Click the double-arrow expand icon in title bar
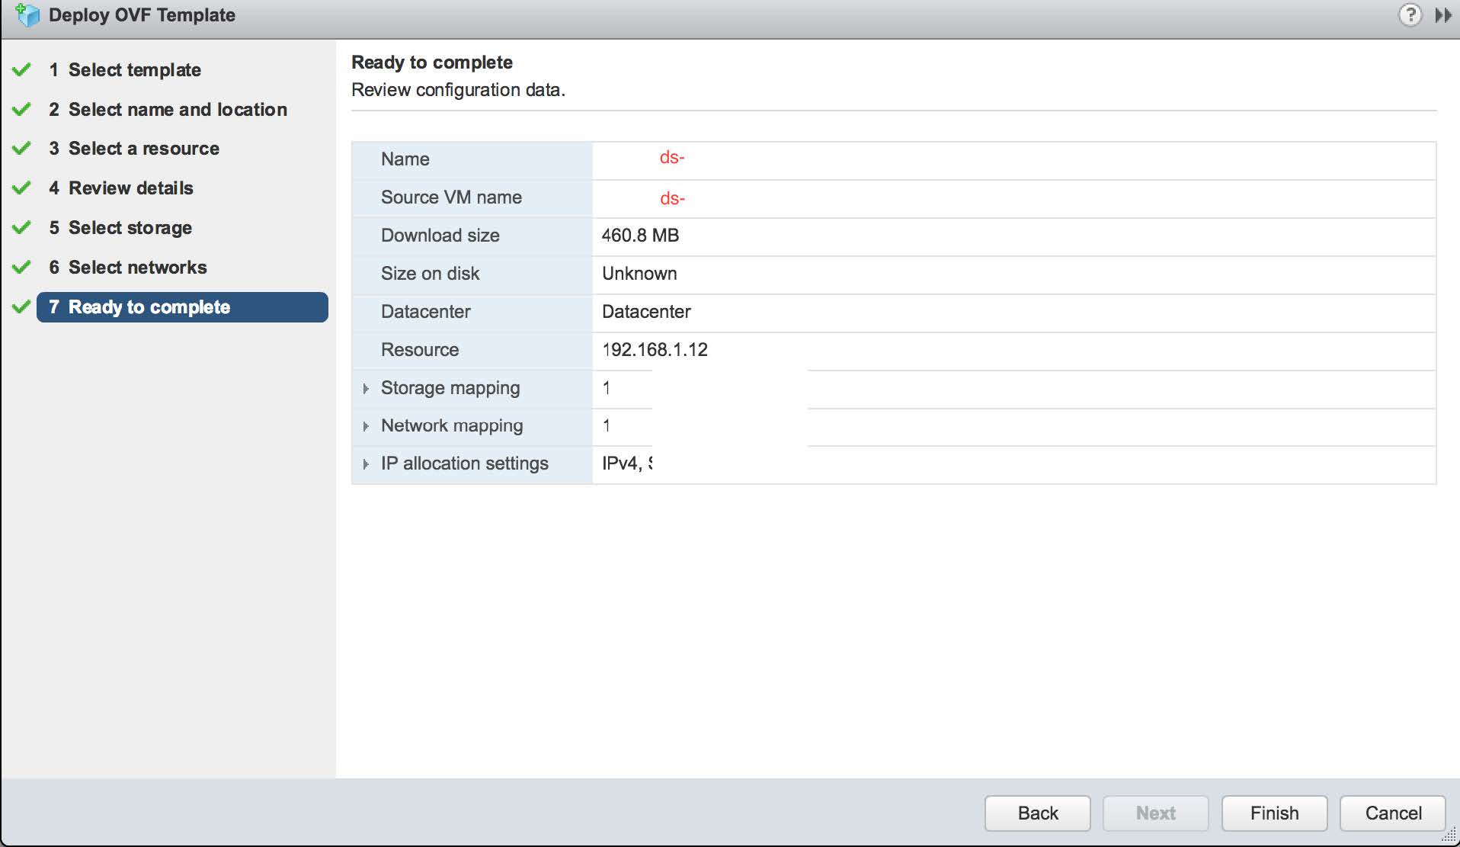Image resolution: width=1460 pixels, height=847 pixels. pos(1442,15)
